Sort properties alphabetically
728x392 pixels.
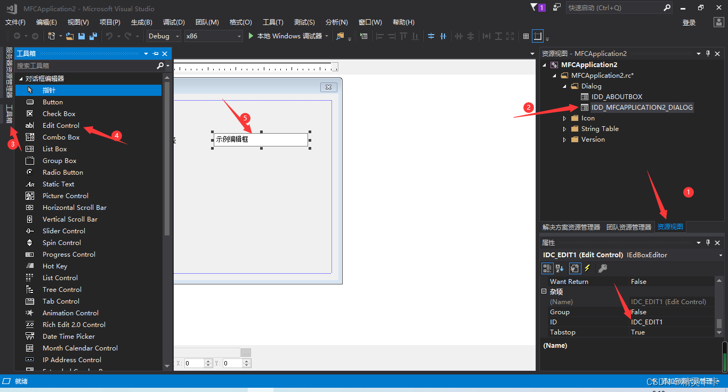click(560, 268)
